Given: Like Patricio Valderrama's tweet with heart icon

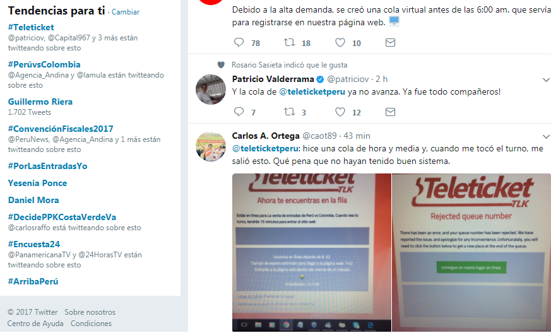Looking at the screenshot, I should (340, 112).
